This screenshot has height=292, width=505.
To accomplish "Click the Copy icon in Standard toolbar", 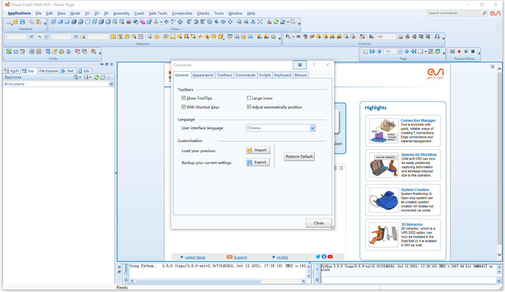I will coord(32,22).
